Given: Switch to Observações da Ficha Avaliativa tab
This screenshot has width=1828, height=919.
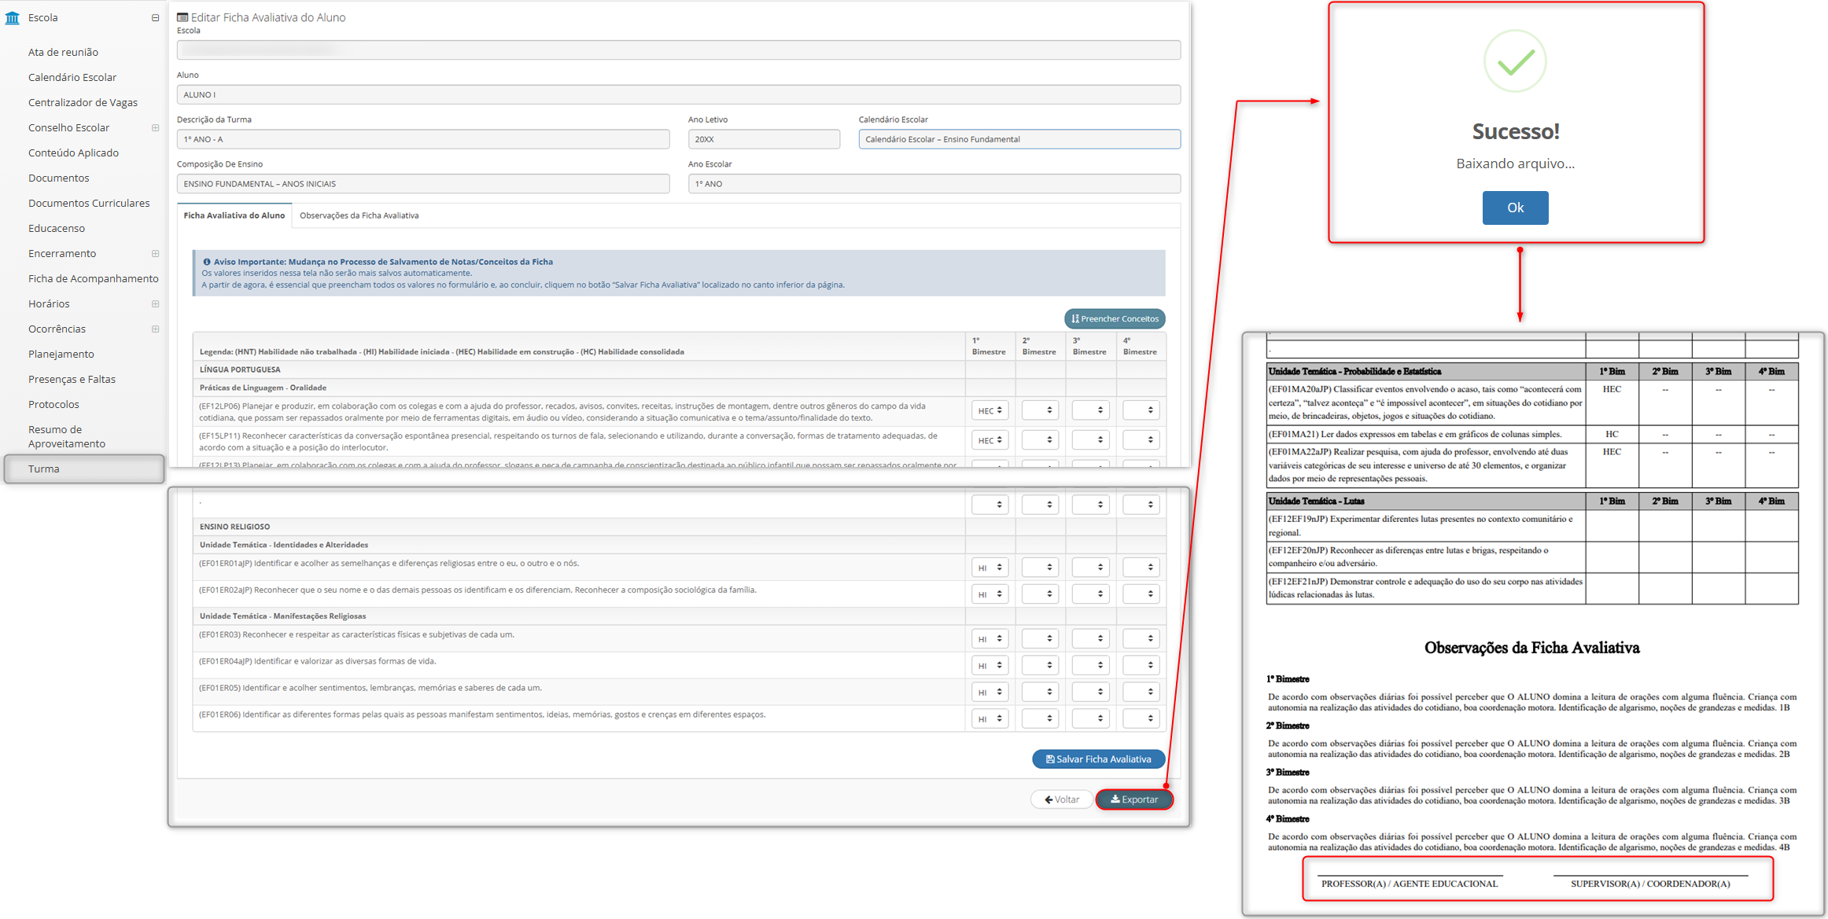Looking at the screenshot, I should (x=359, y=215).
